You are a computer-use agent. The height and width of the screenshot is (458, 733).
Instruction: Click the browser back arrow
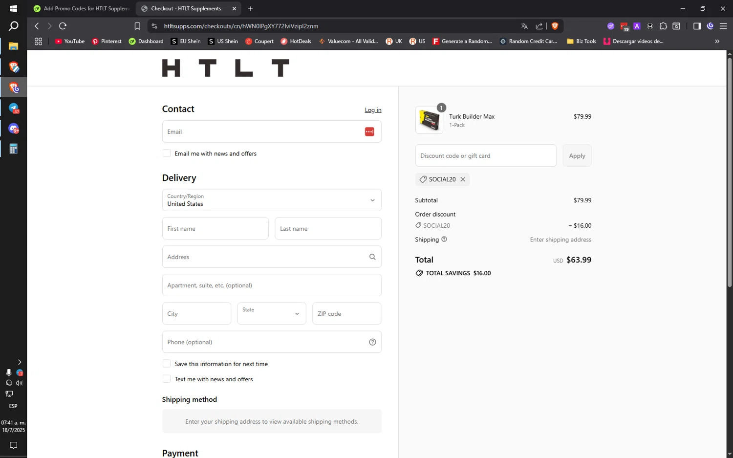point(37,26)
